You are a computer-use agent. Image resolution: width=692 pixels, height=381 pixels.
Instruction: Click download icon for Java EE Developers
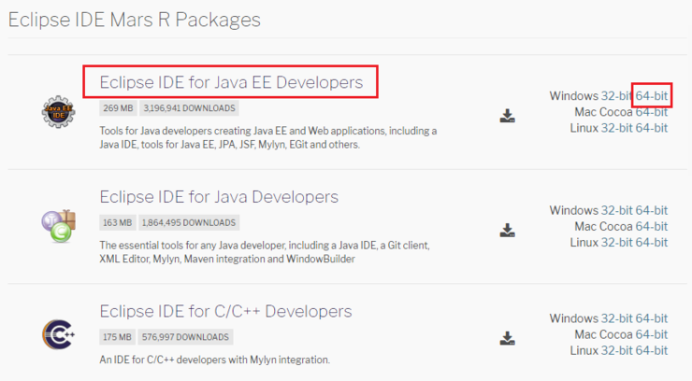tap(507, 116)
